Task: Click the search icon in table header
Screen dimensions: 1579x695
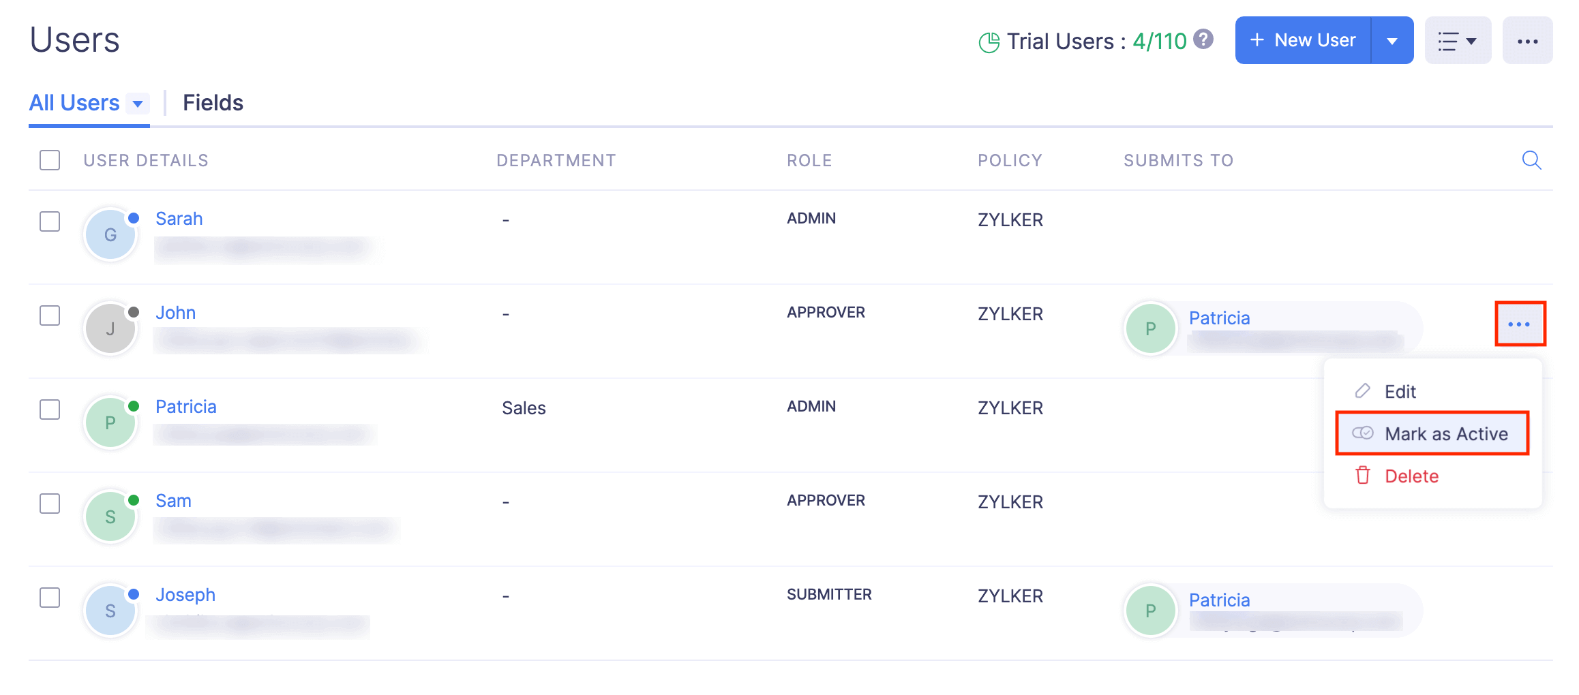Action: (x=1531, y=160)
